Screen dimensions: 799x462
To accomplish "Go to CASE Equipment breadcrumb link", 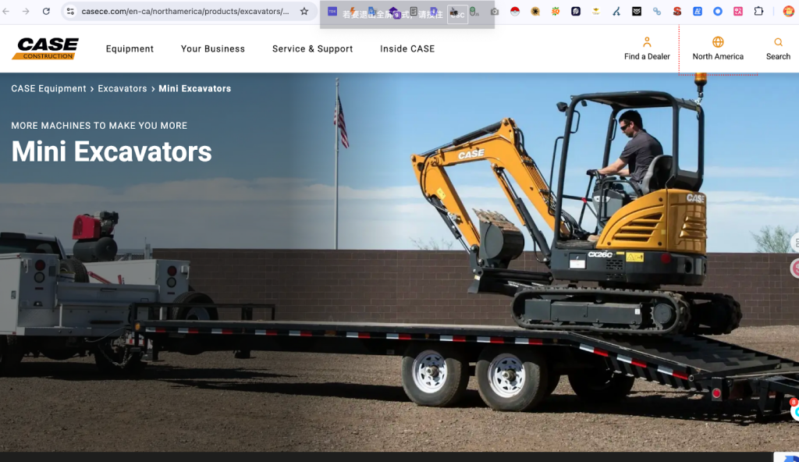I will point(48,89).
